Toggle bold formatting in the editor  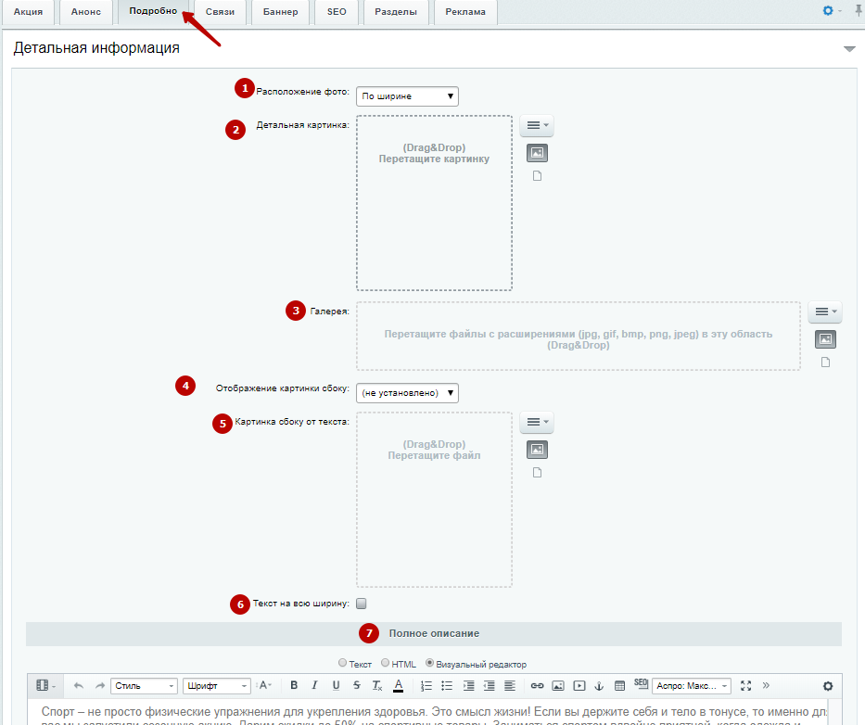tap(294, 686)
